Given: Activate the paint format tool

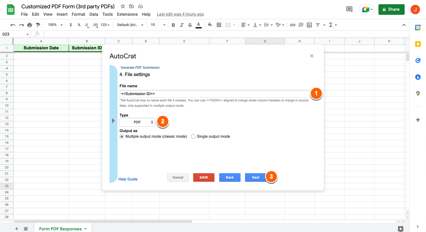Looking at the screenshot, I should (38, 25).
